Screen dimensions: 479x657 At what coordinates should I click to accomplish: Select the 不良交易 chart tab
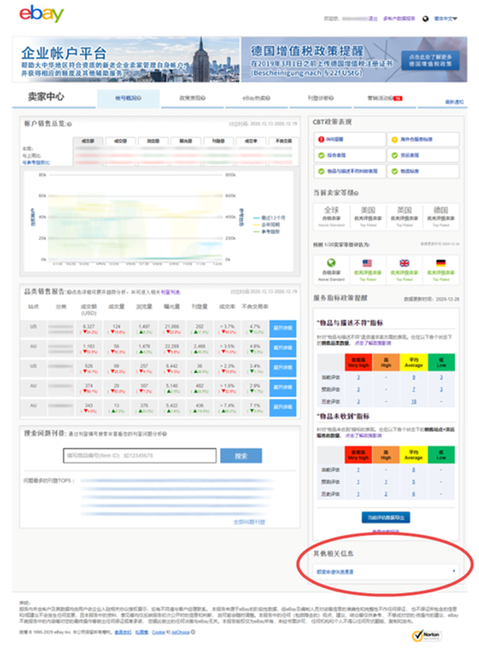pos(284,141)
